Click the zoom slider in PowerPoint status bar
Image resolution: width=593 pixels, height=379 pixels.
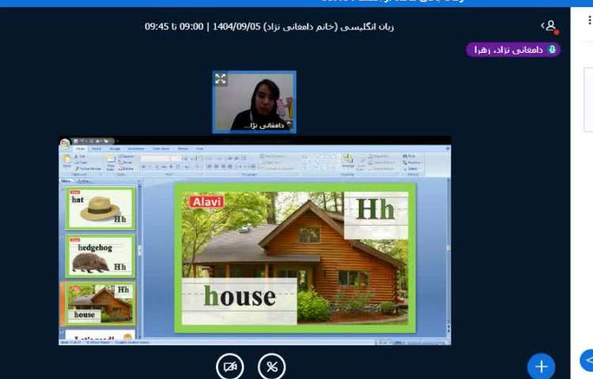pos(418,343)
